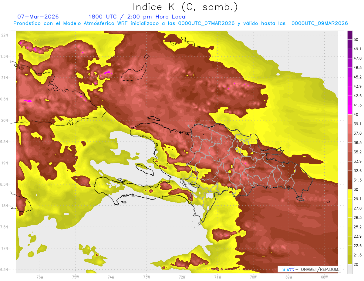Click the bright magenta colorbar band above 40
This screenshot has height=281, width=364.
click(x=350, y=110)
